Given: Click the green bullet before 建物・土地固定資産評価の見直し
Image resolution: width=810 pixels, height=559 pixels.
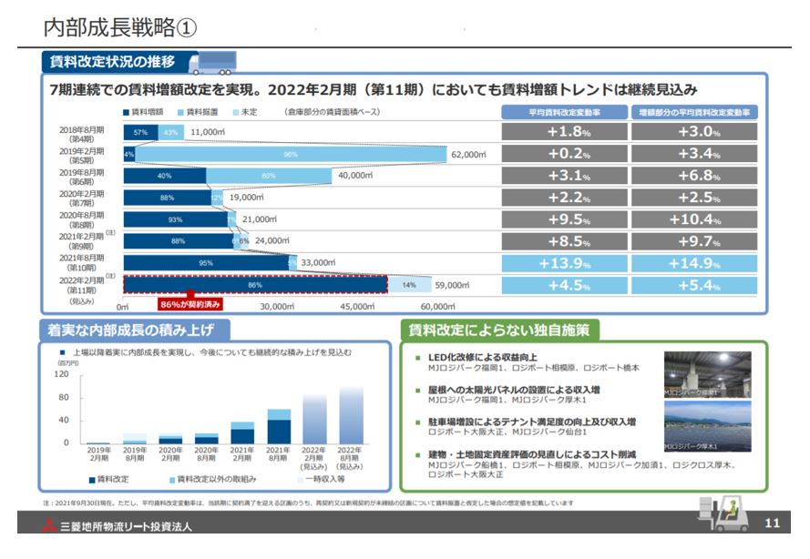Looking at the screenshot, I should pos(418,453).
